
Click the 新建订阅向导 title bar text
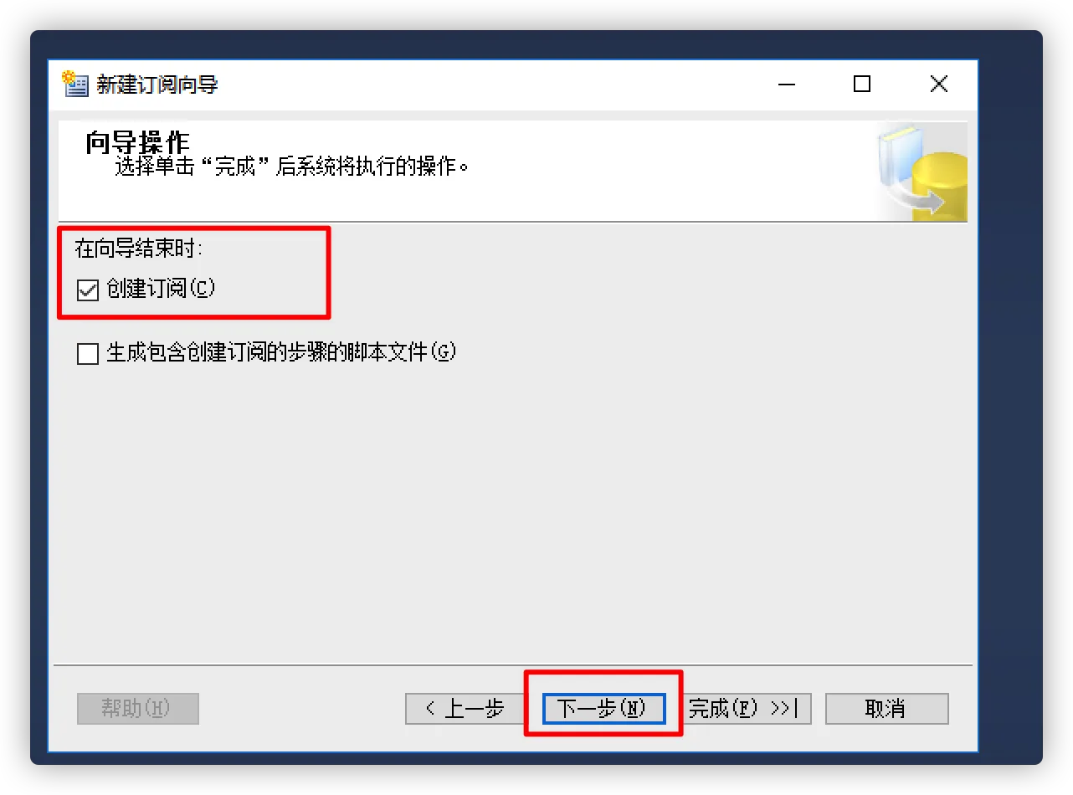click(157, 85)
